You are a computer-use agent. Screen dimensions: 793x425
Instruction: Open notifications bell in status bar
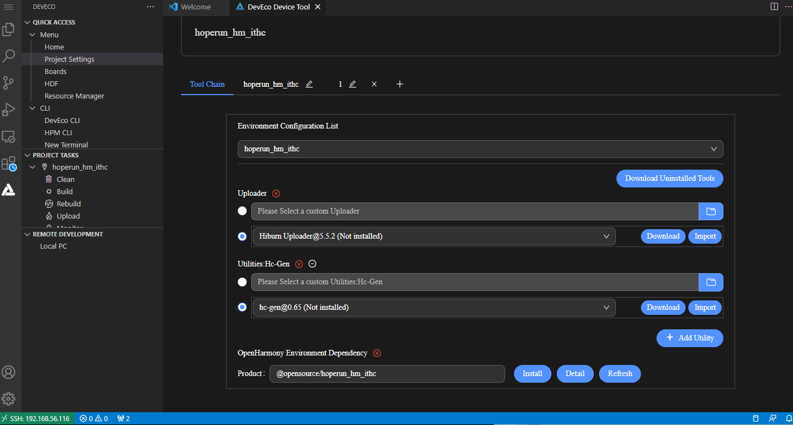point(788,418)
